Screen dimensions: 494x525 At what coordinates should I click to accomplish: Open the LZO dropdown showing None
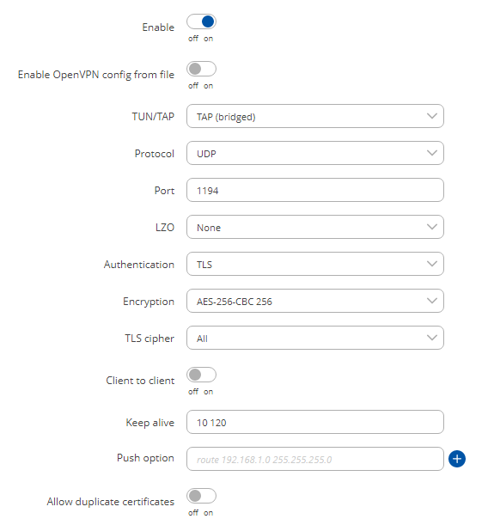point(315,227)
